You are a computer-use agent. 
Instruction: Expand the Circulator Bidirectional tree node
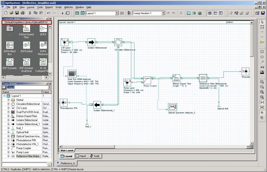[8, 104]
